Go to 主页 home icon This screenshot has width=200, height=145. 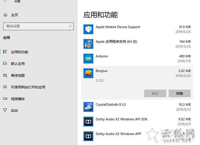[5, 15]
